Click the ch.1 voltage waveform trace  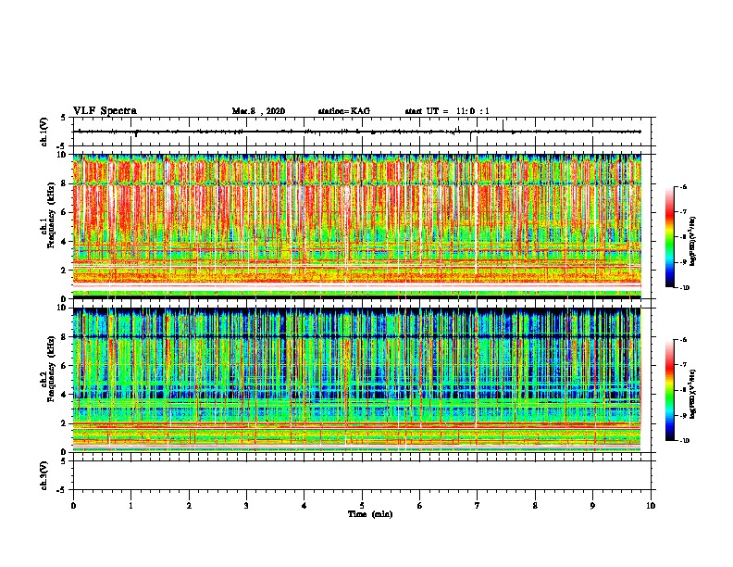click(x=356, y=132)
